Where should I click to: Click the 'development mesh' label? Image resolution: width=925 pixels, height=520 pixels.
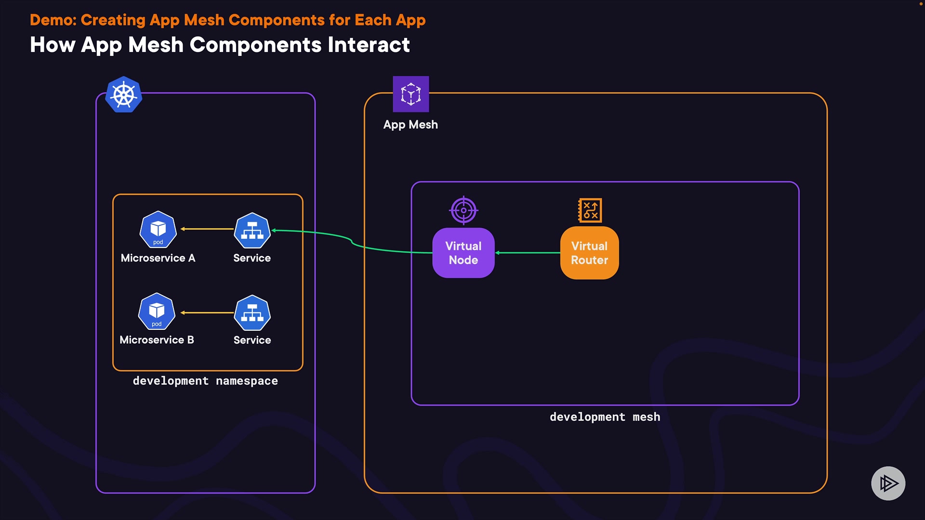605,417
